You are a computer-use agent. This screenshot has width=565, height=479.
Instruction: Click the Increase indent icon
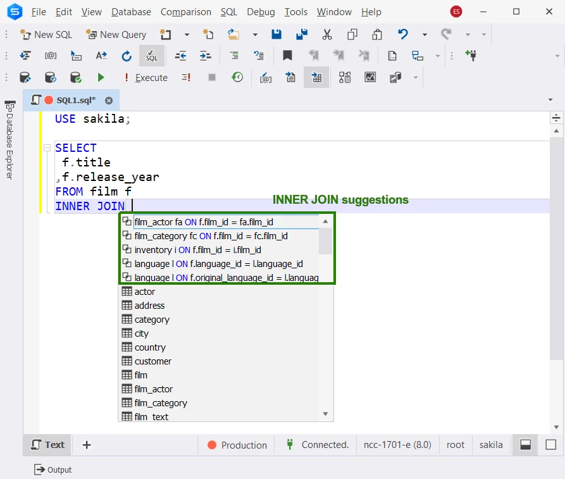pos(206,56)
